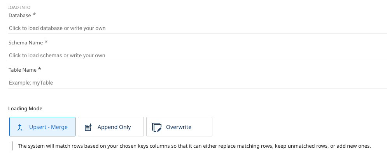Click the loading mode description text
This screenshot has height=166, width=387.
(194, 147)
